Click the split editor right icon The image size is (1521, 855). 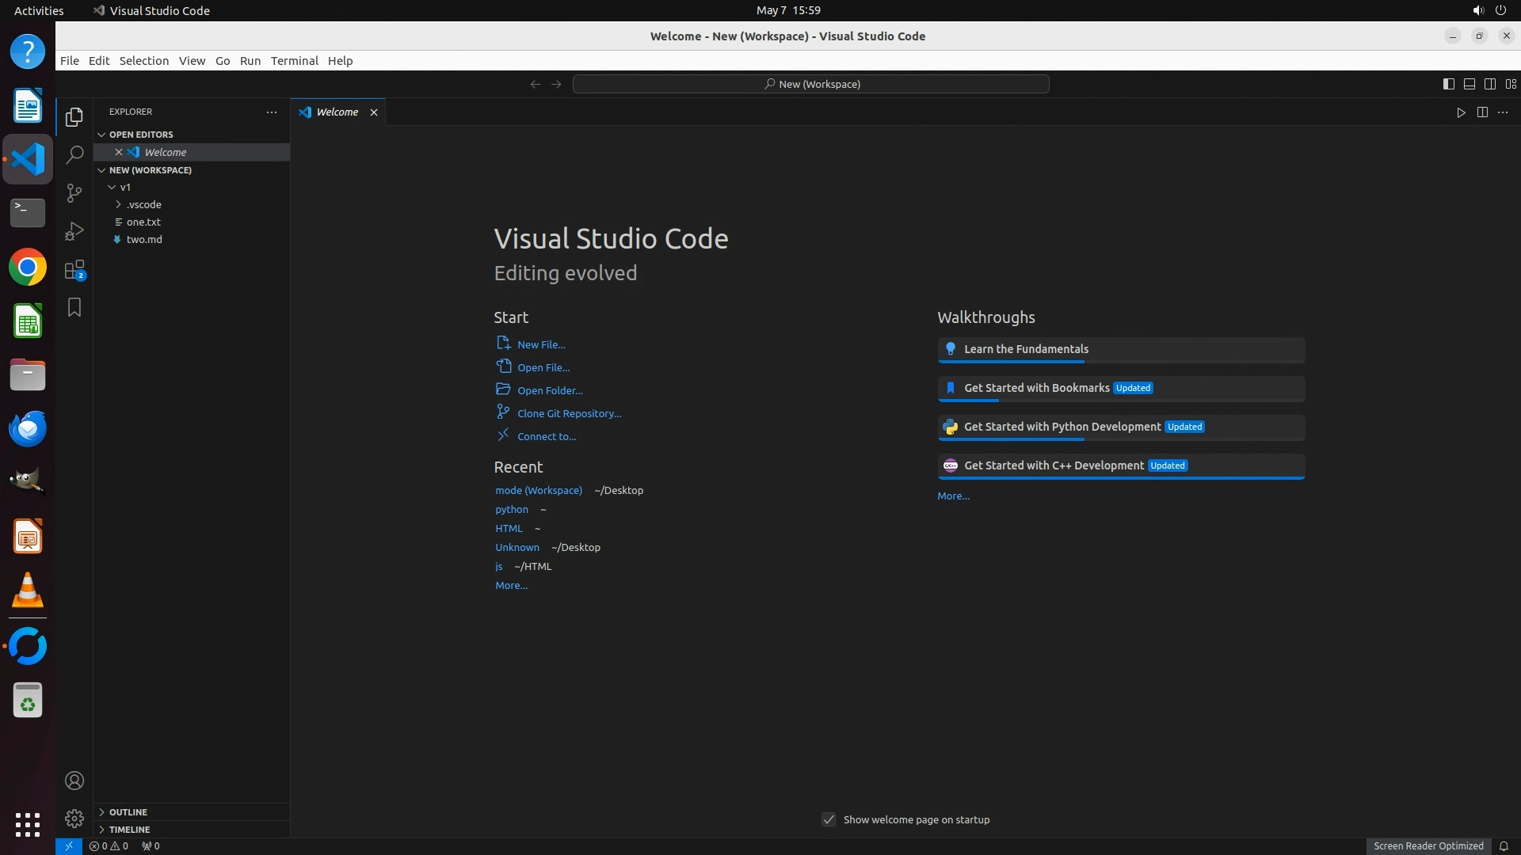click(x=1482, y=112)
